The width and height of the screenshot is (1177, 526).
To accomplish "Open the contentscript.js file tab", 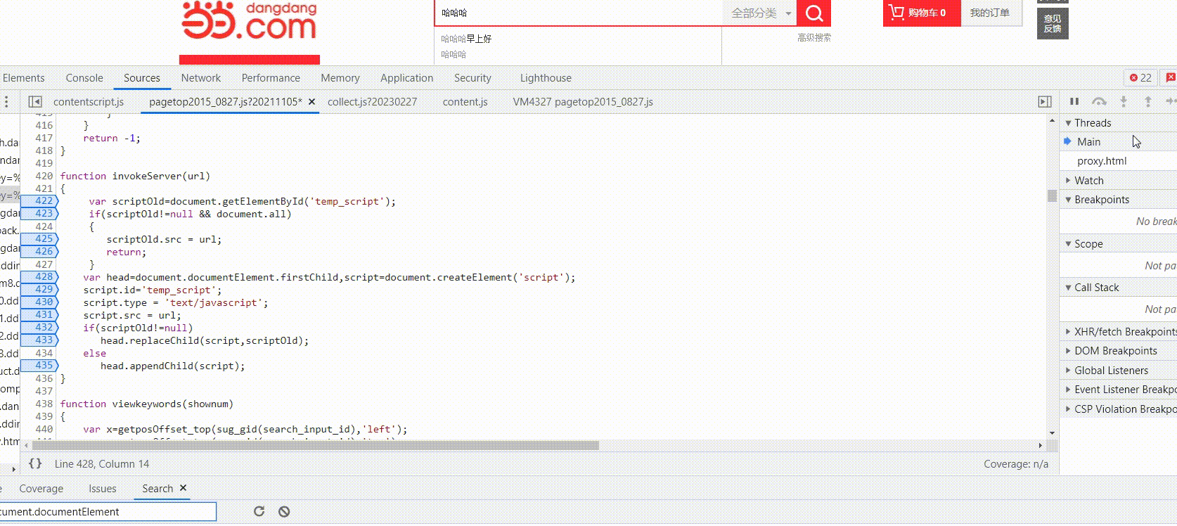I will tap(89, 102).
